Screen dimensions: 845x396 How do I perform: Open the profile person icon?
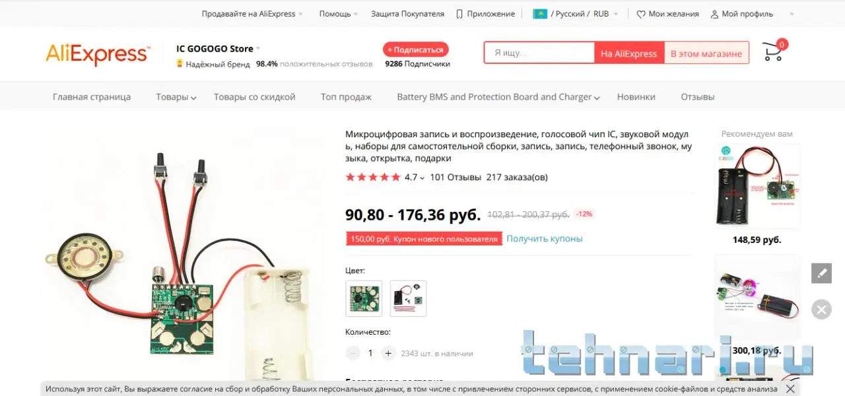coord(714,14)
